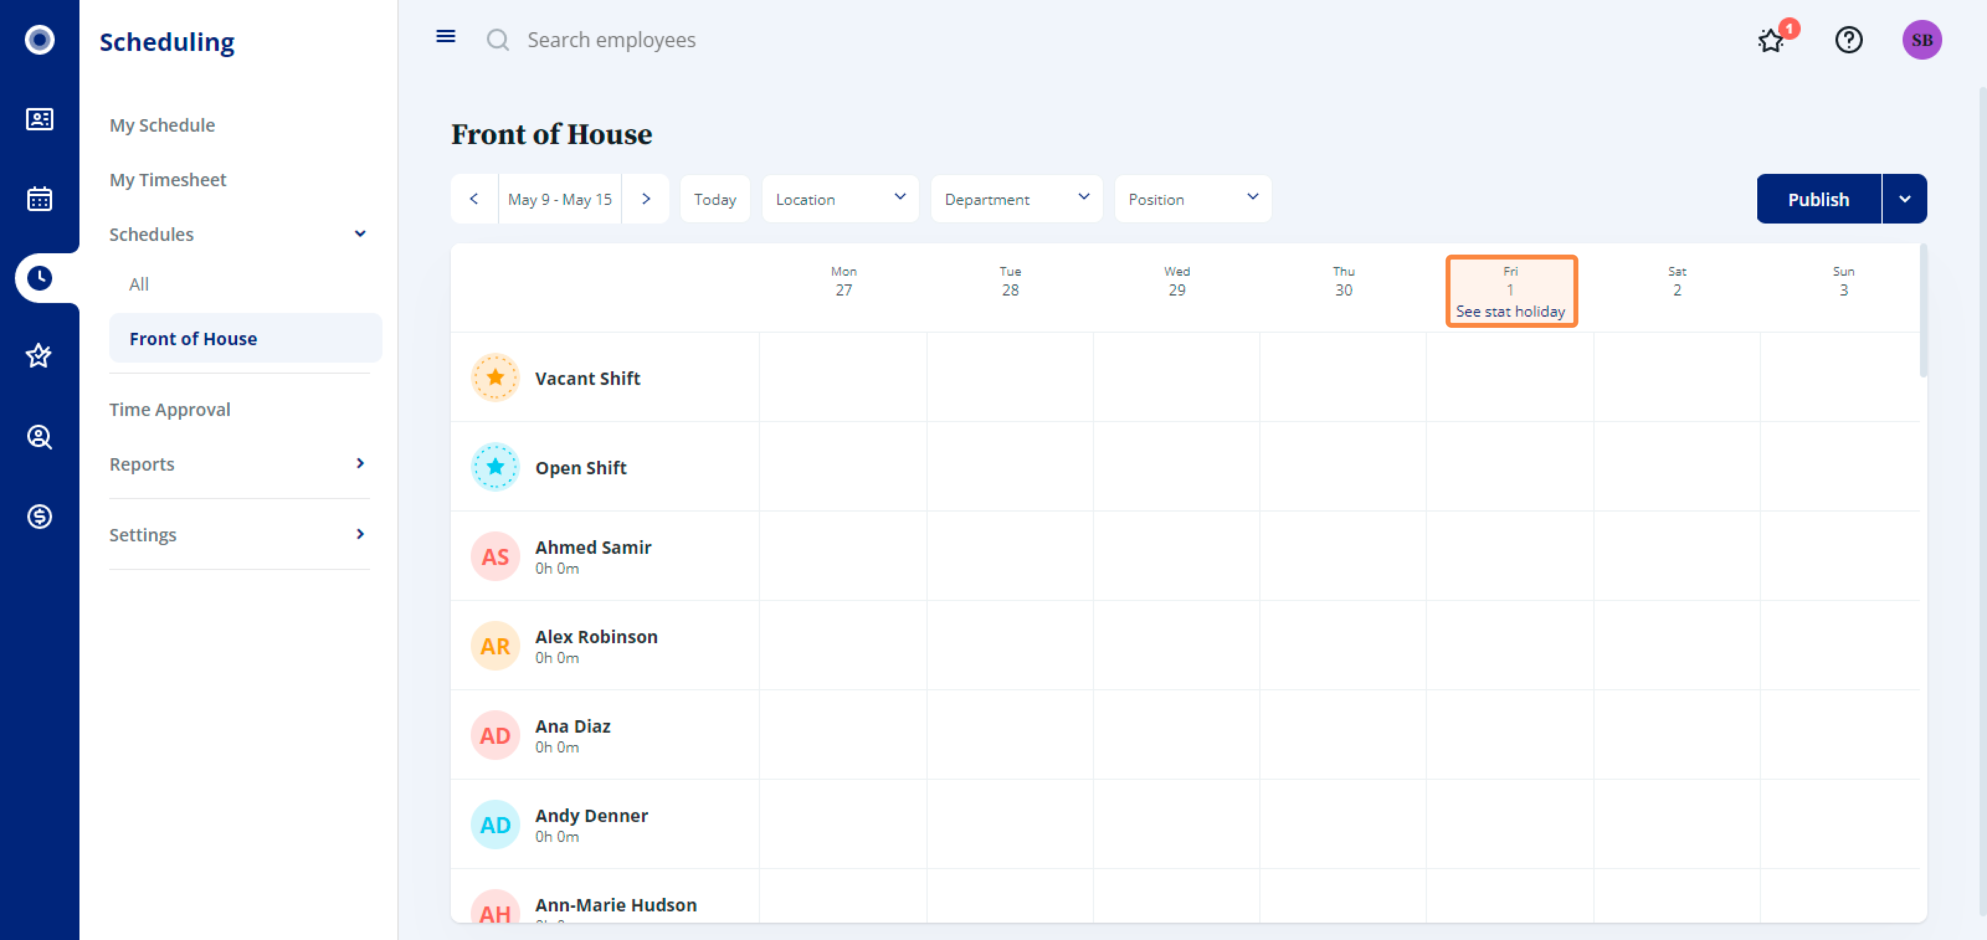Open the SB user avatar menu
Image resolution: width=1987 pixels, height=940 pixels.
[x=1921, y=40]
